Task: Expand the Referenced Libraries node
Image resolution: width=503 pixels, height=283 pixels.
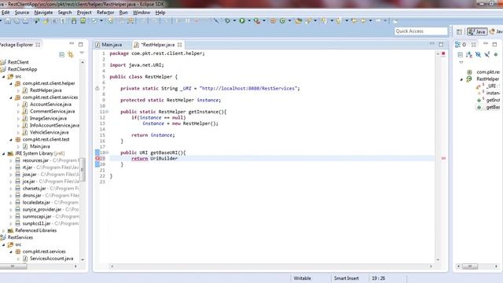Action: (4, 230)
